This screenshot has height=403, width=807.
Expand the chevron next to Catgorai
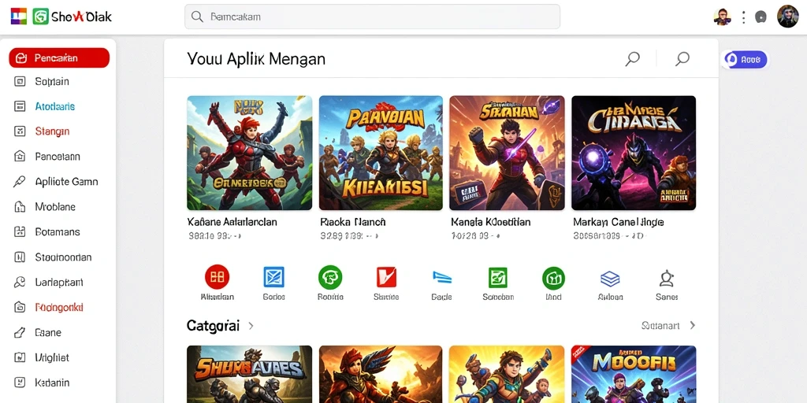(251, 326)
